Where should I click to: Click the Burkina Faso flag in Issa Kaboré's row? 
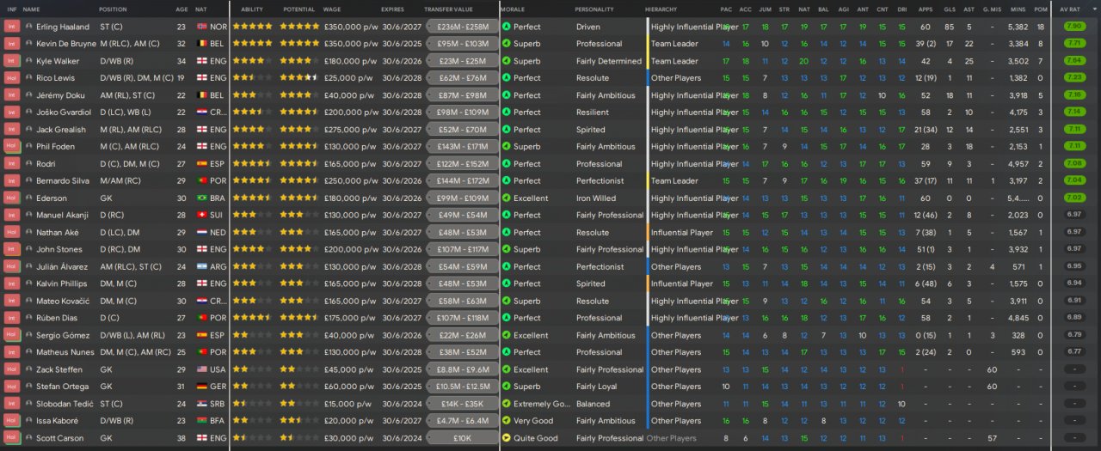point(202,421)
